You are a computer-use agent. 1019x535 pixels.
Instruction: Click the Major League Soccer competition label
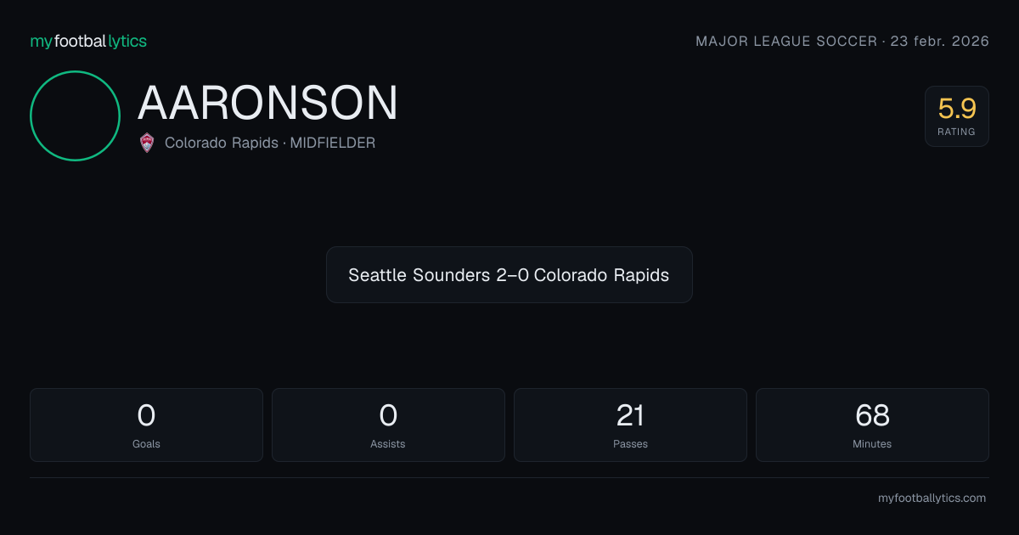click(x=786, y=42)
